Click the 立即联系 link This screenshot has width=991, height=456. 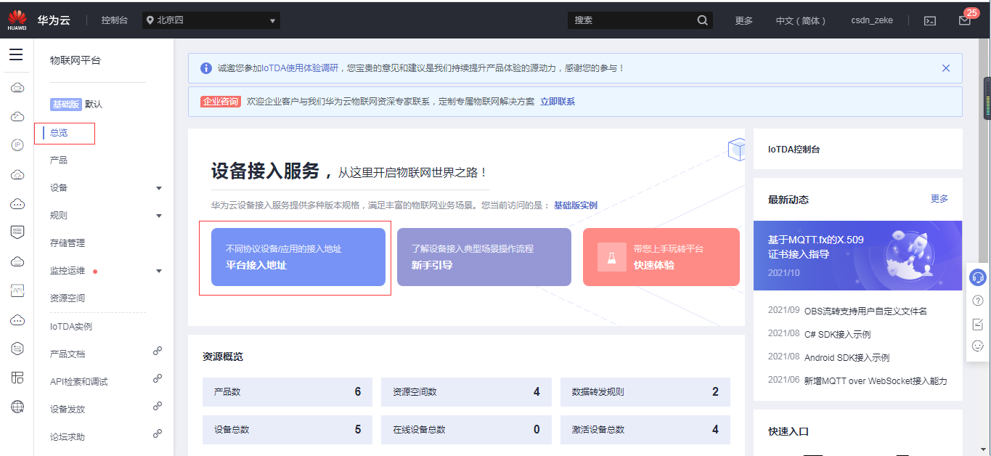click(x=558, y=102)
